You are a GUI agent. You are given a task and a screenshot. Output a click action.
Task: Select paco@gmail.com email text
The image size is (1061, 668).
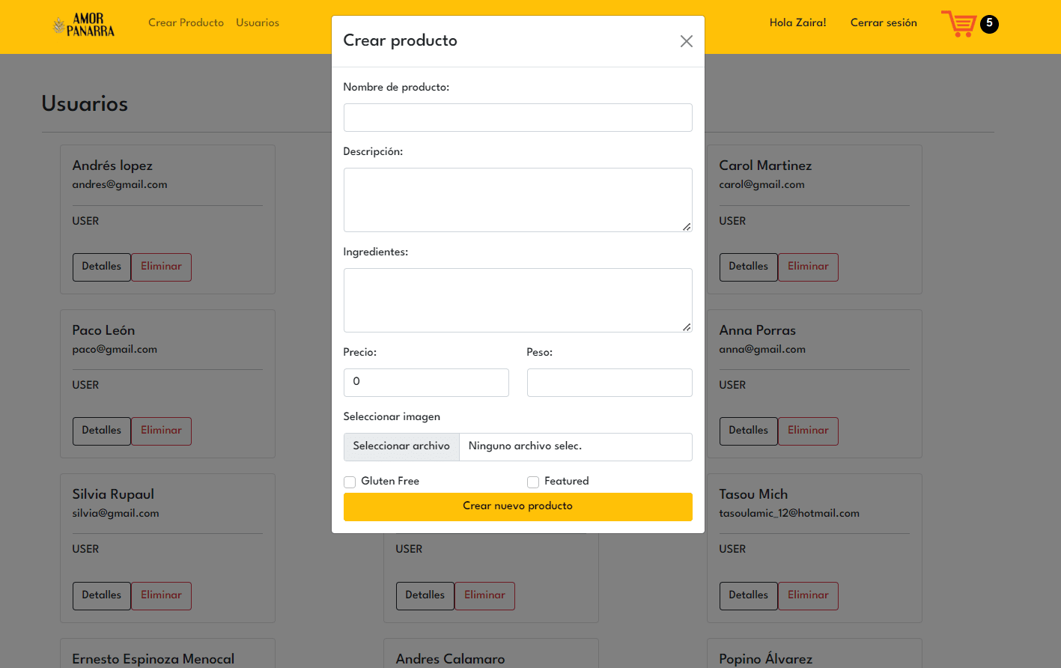click(x=115, y=349)
